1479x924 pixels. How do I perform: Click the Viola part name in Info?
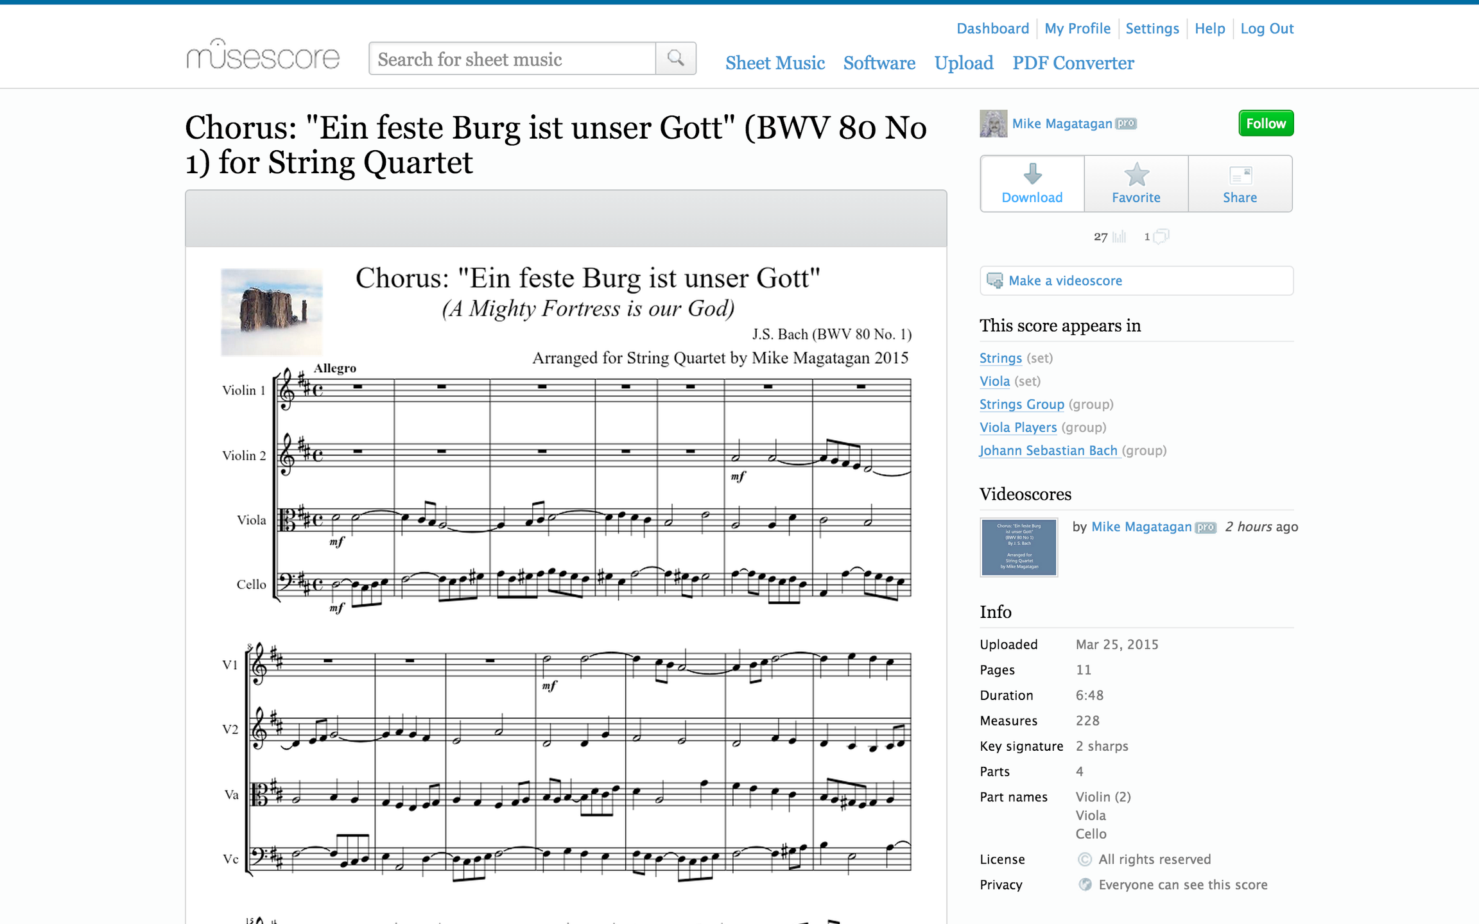coord(1091,816)
